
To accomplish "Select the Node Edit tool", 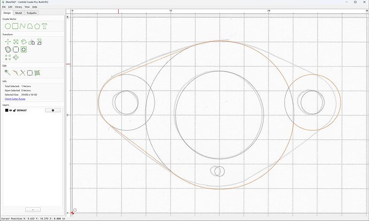I will point(7,73).
